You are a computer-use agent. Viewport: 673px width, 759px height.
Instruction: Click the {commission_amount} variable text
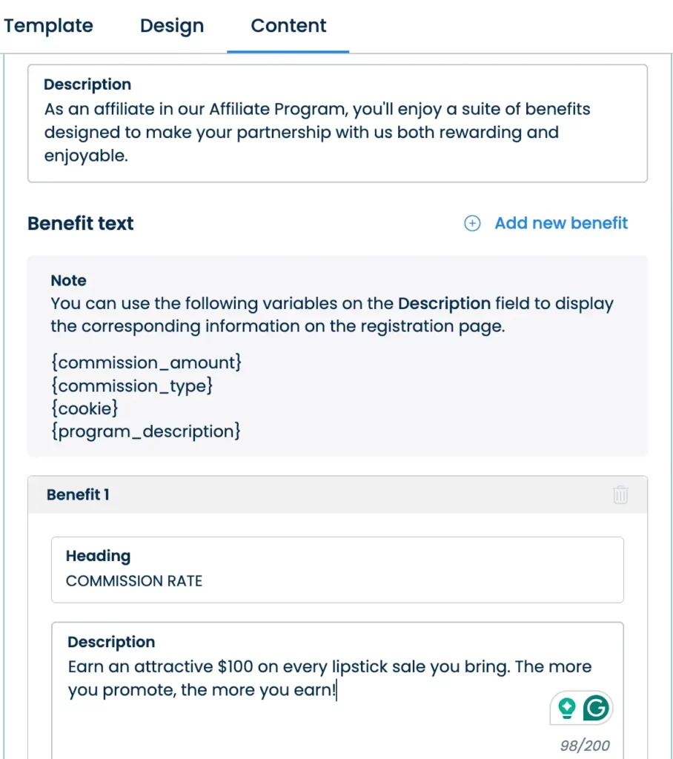(146, 362)
